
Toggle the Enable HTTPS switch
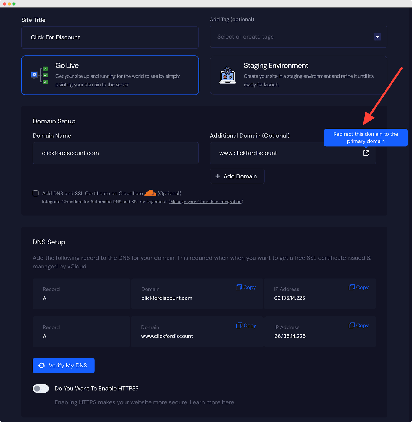(41, 389)
